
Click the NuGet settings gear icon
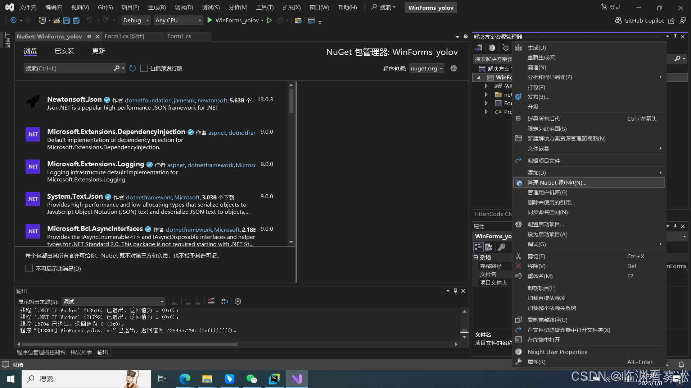pos(454,68)
